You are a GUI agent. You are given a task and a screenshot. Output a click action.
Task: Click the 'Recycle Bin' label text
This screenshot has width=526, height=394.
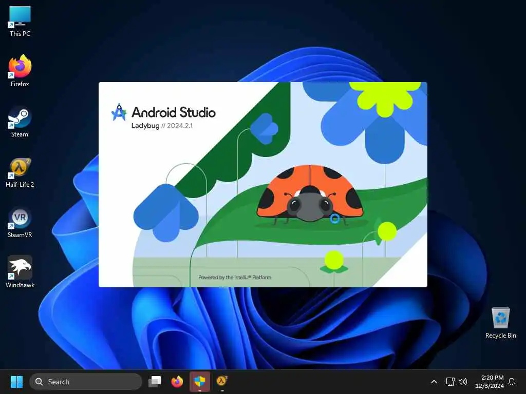pos(500,336)
